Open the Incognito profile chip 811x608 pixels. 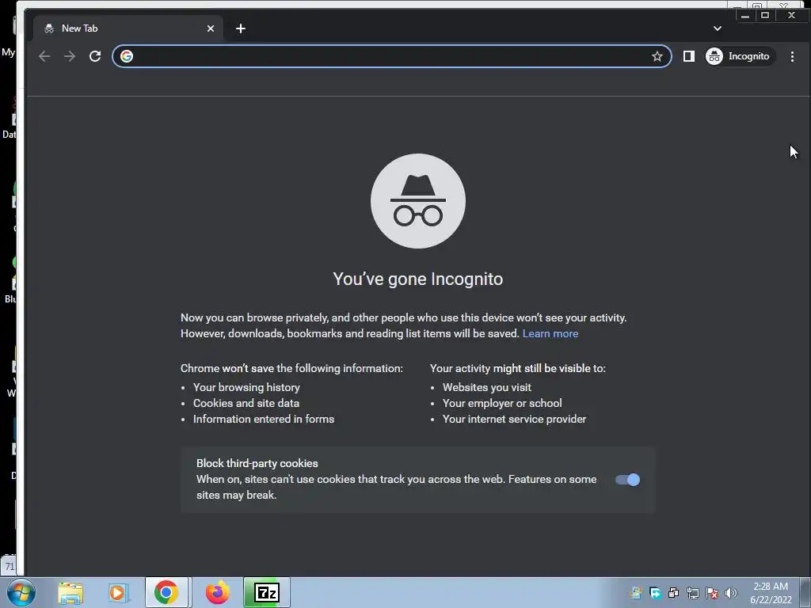740,56
